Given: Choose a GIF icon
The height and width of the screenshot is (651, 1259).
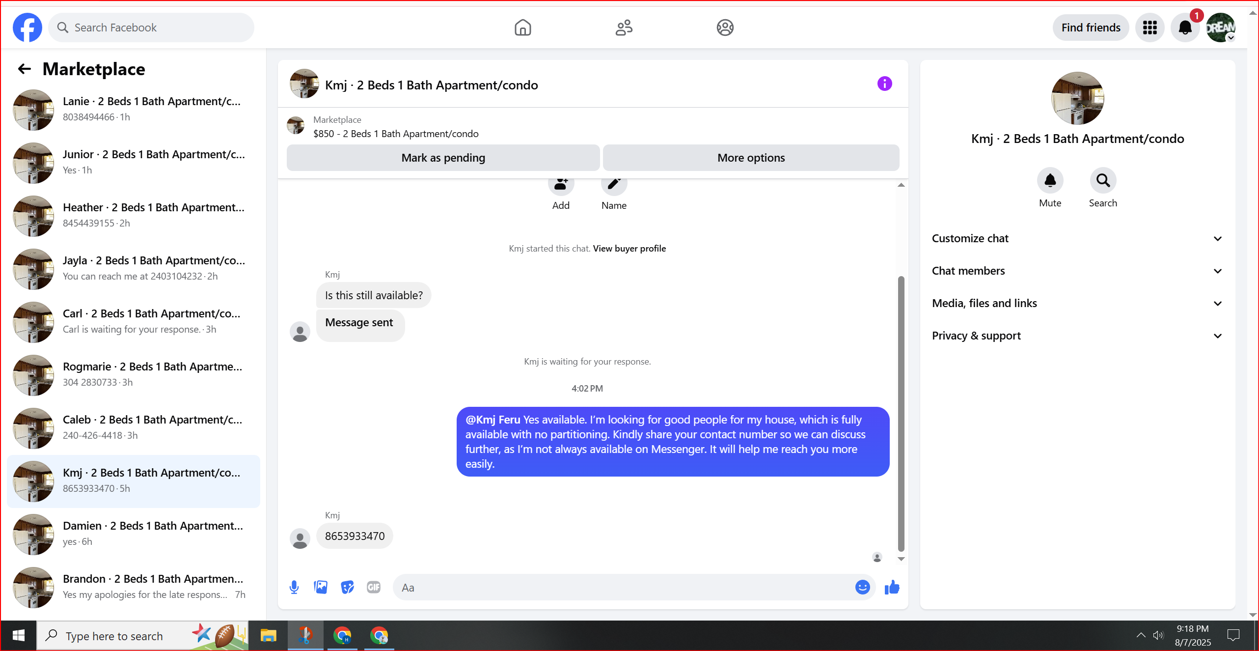Looking at the screenshot, I should 374,587.
